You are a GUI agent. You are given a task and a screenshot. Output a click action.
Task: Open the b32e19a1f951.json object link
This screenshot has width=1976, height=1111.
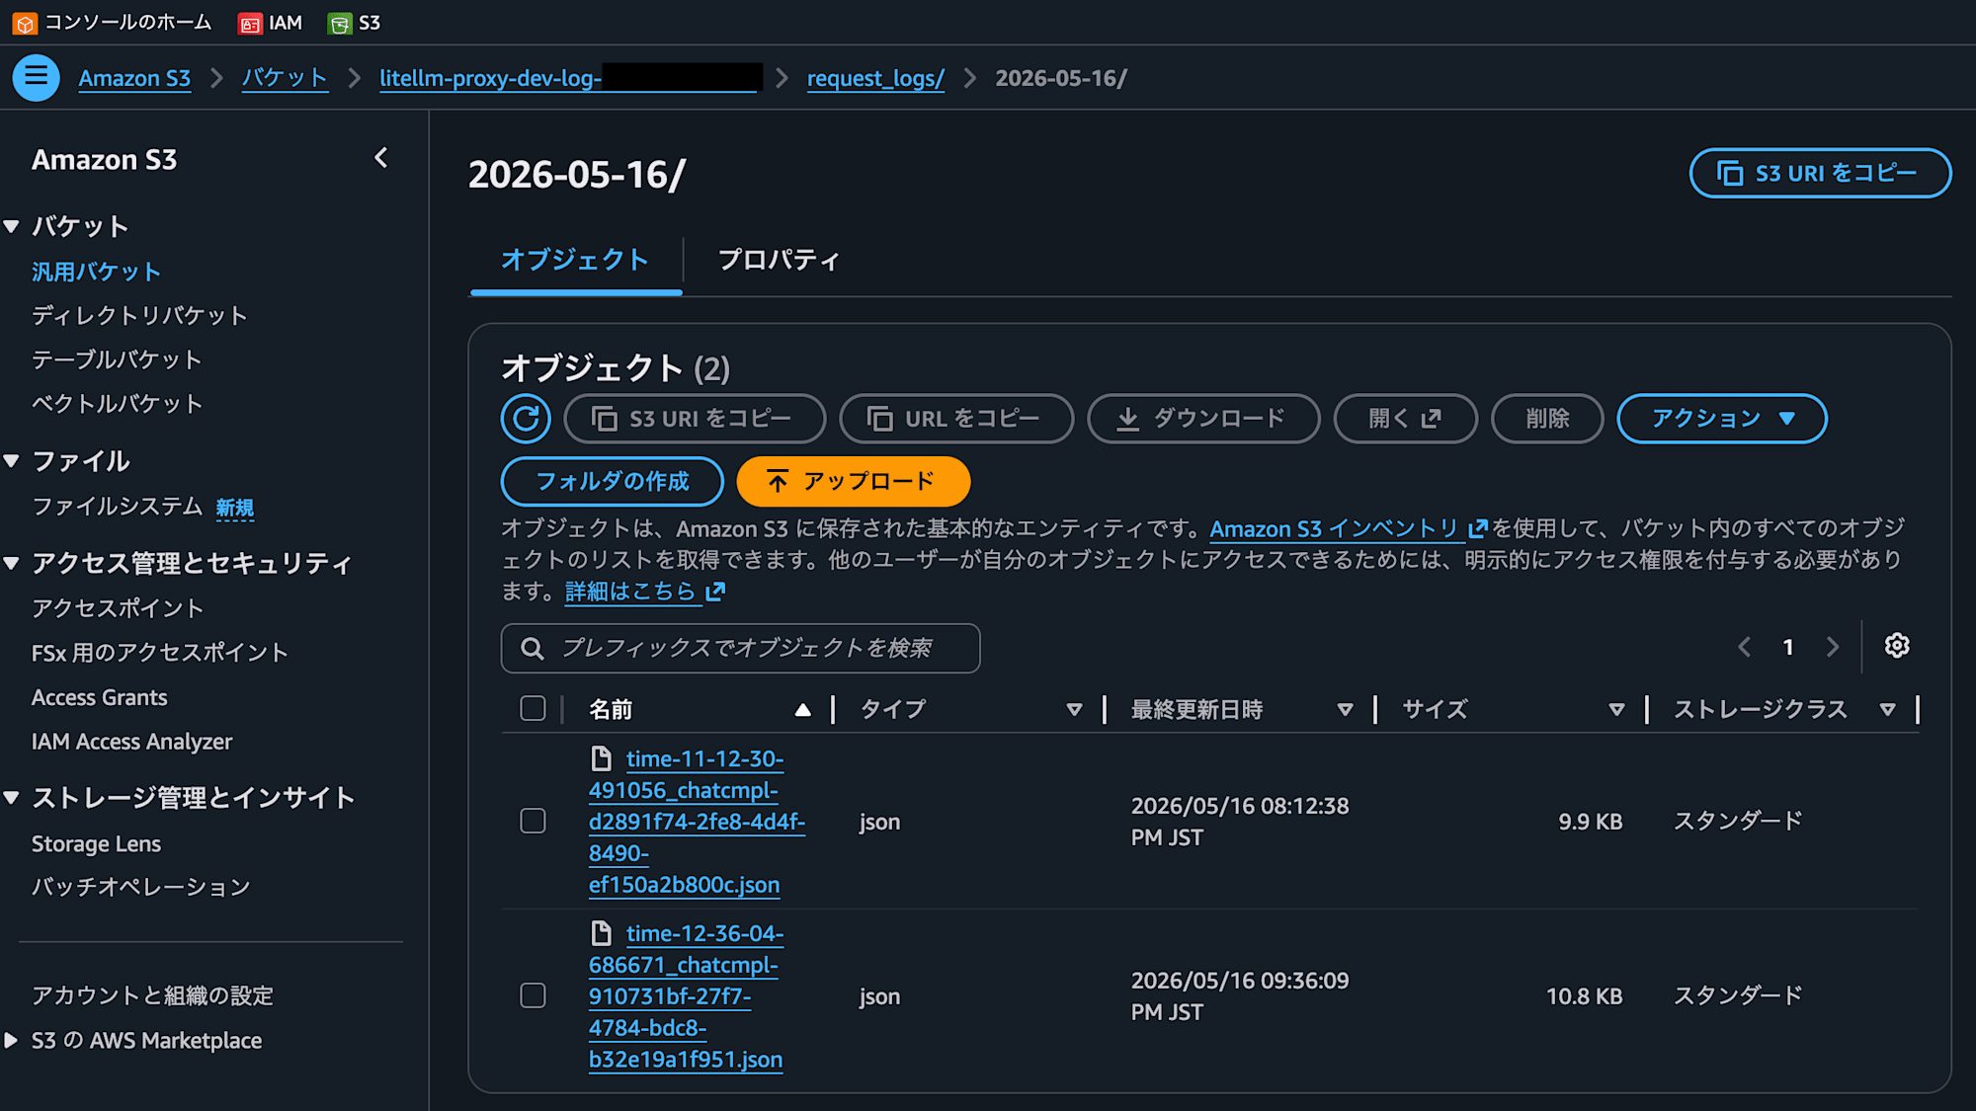tap(687, 996)
